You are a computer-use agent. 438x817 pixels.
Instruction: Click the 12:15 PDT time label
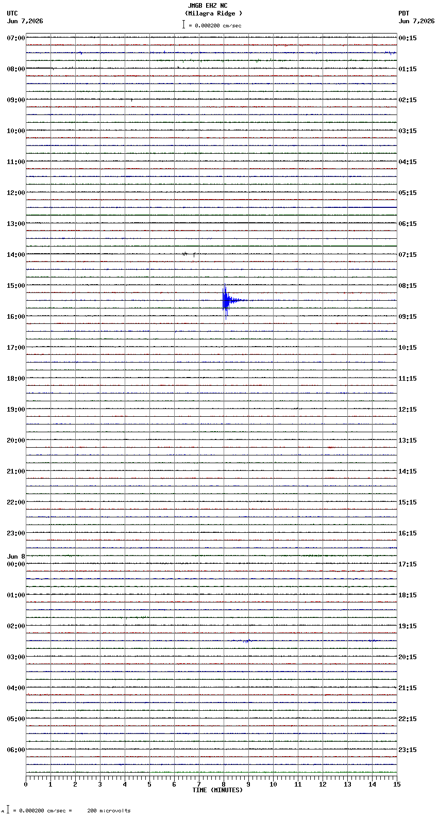(408, 410)
